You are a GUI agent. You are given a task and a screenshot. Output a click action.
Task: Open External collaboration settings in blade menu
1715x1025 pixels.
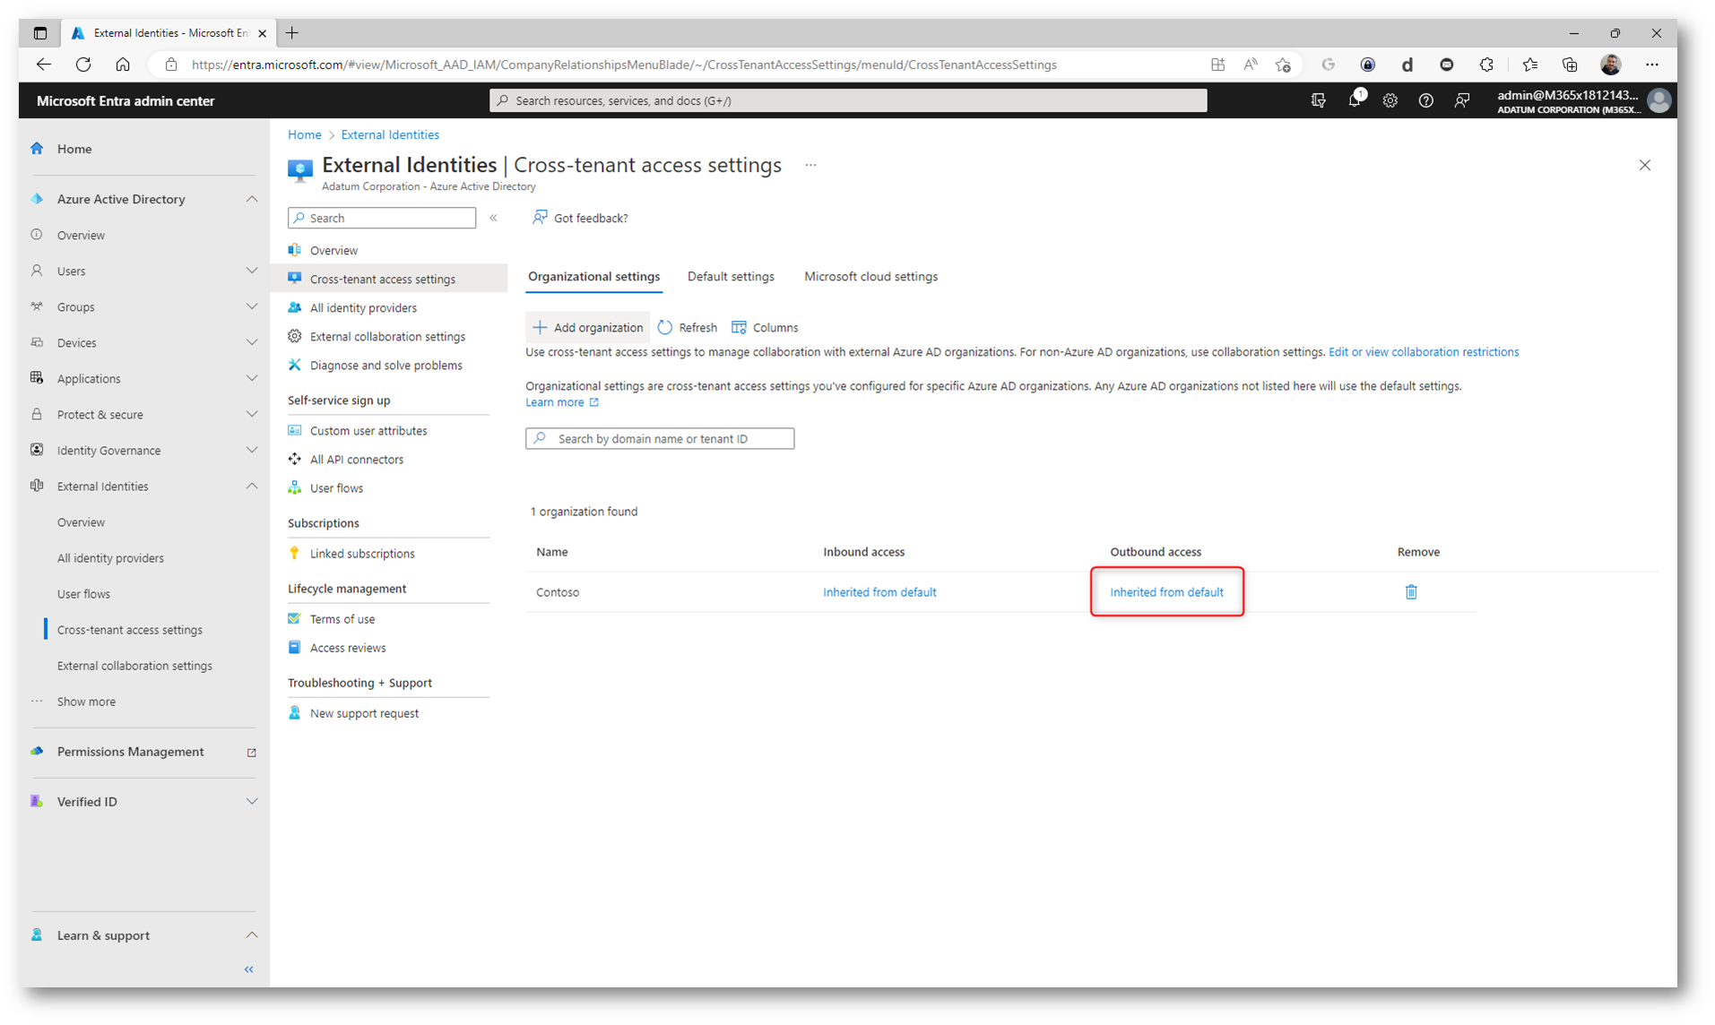click(387, 337)
